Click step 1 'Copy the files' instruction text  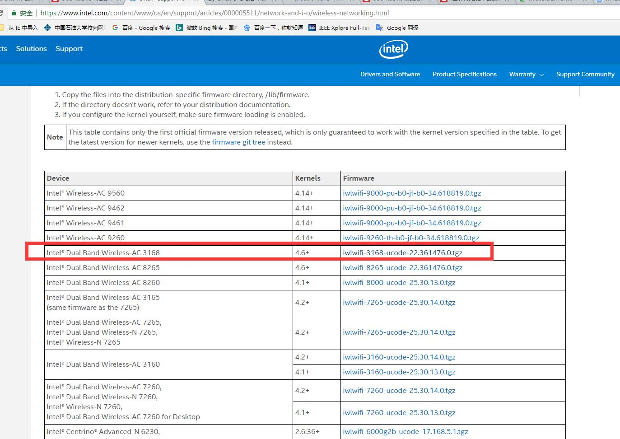point(186,95)
